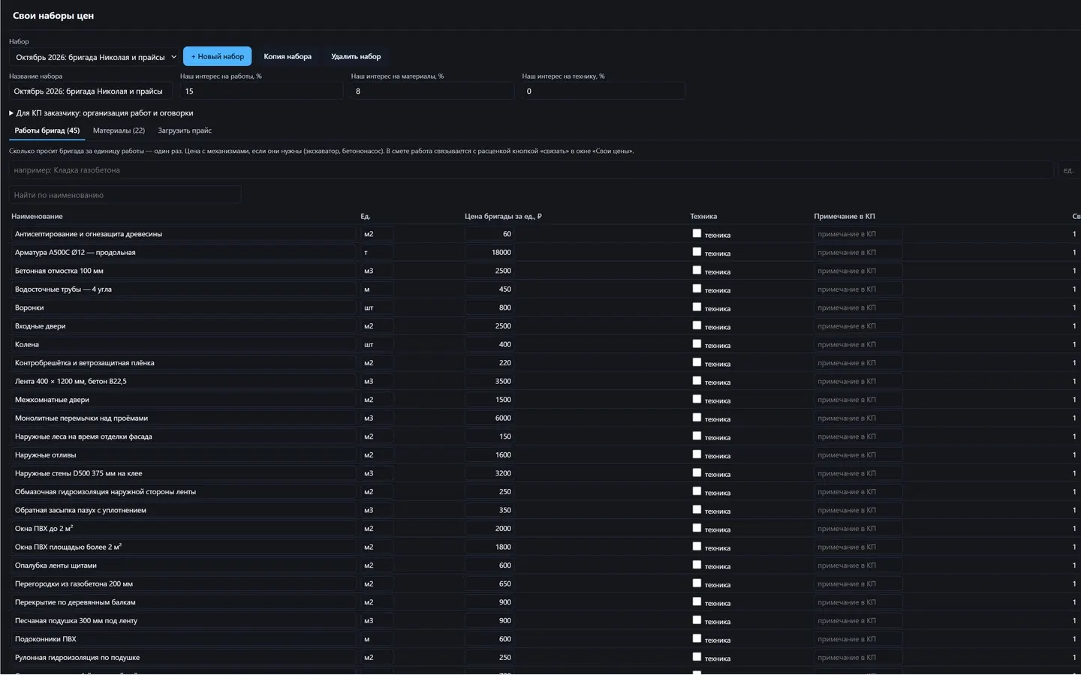The height and width of the screenshot is (675, 1081).
Task: Click the unit field for Межкомнатные двери
Action: click(377, 400)
